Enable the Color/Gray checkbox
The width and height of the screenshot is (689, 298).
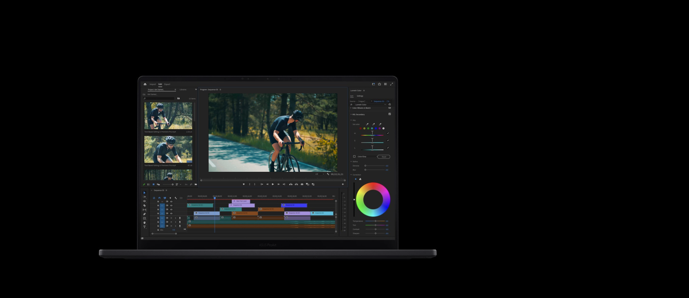(354, 156)
